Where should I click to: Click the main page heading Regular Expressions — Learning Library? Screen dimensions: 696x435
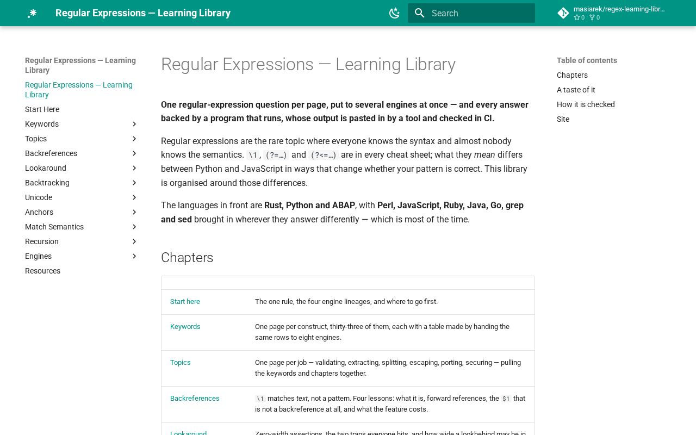coord(308,65)
